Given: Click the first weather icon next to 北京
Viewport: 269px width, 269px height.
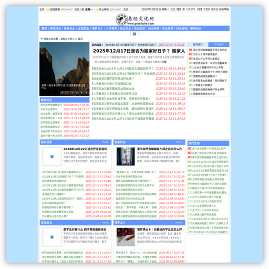Looking at the screenshot, I should pos(48,9).
